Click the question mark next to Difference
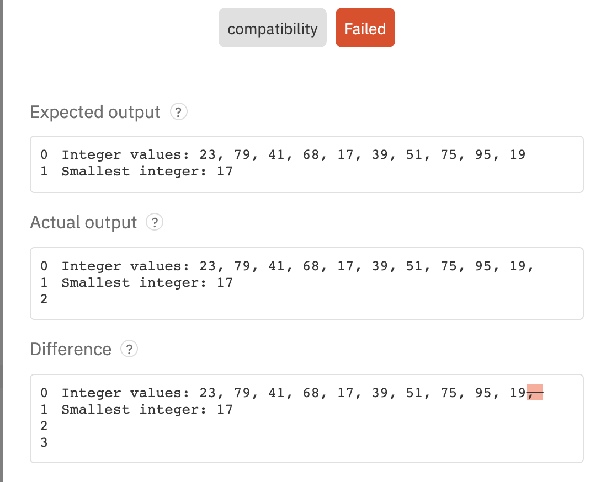 (x=129, y=349)
